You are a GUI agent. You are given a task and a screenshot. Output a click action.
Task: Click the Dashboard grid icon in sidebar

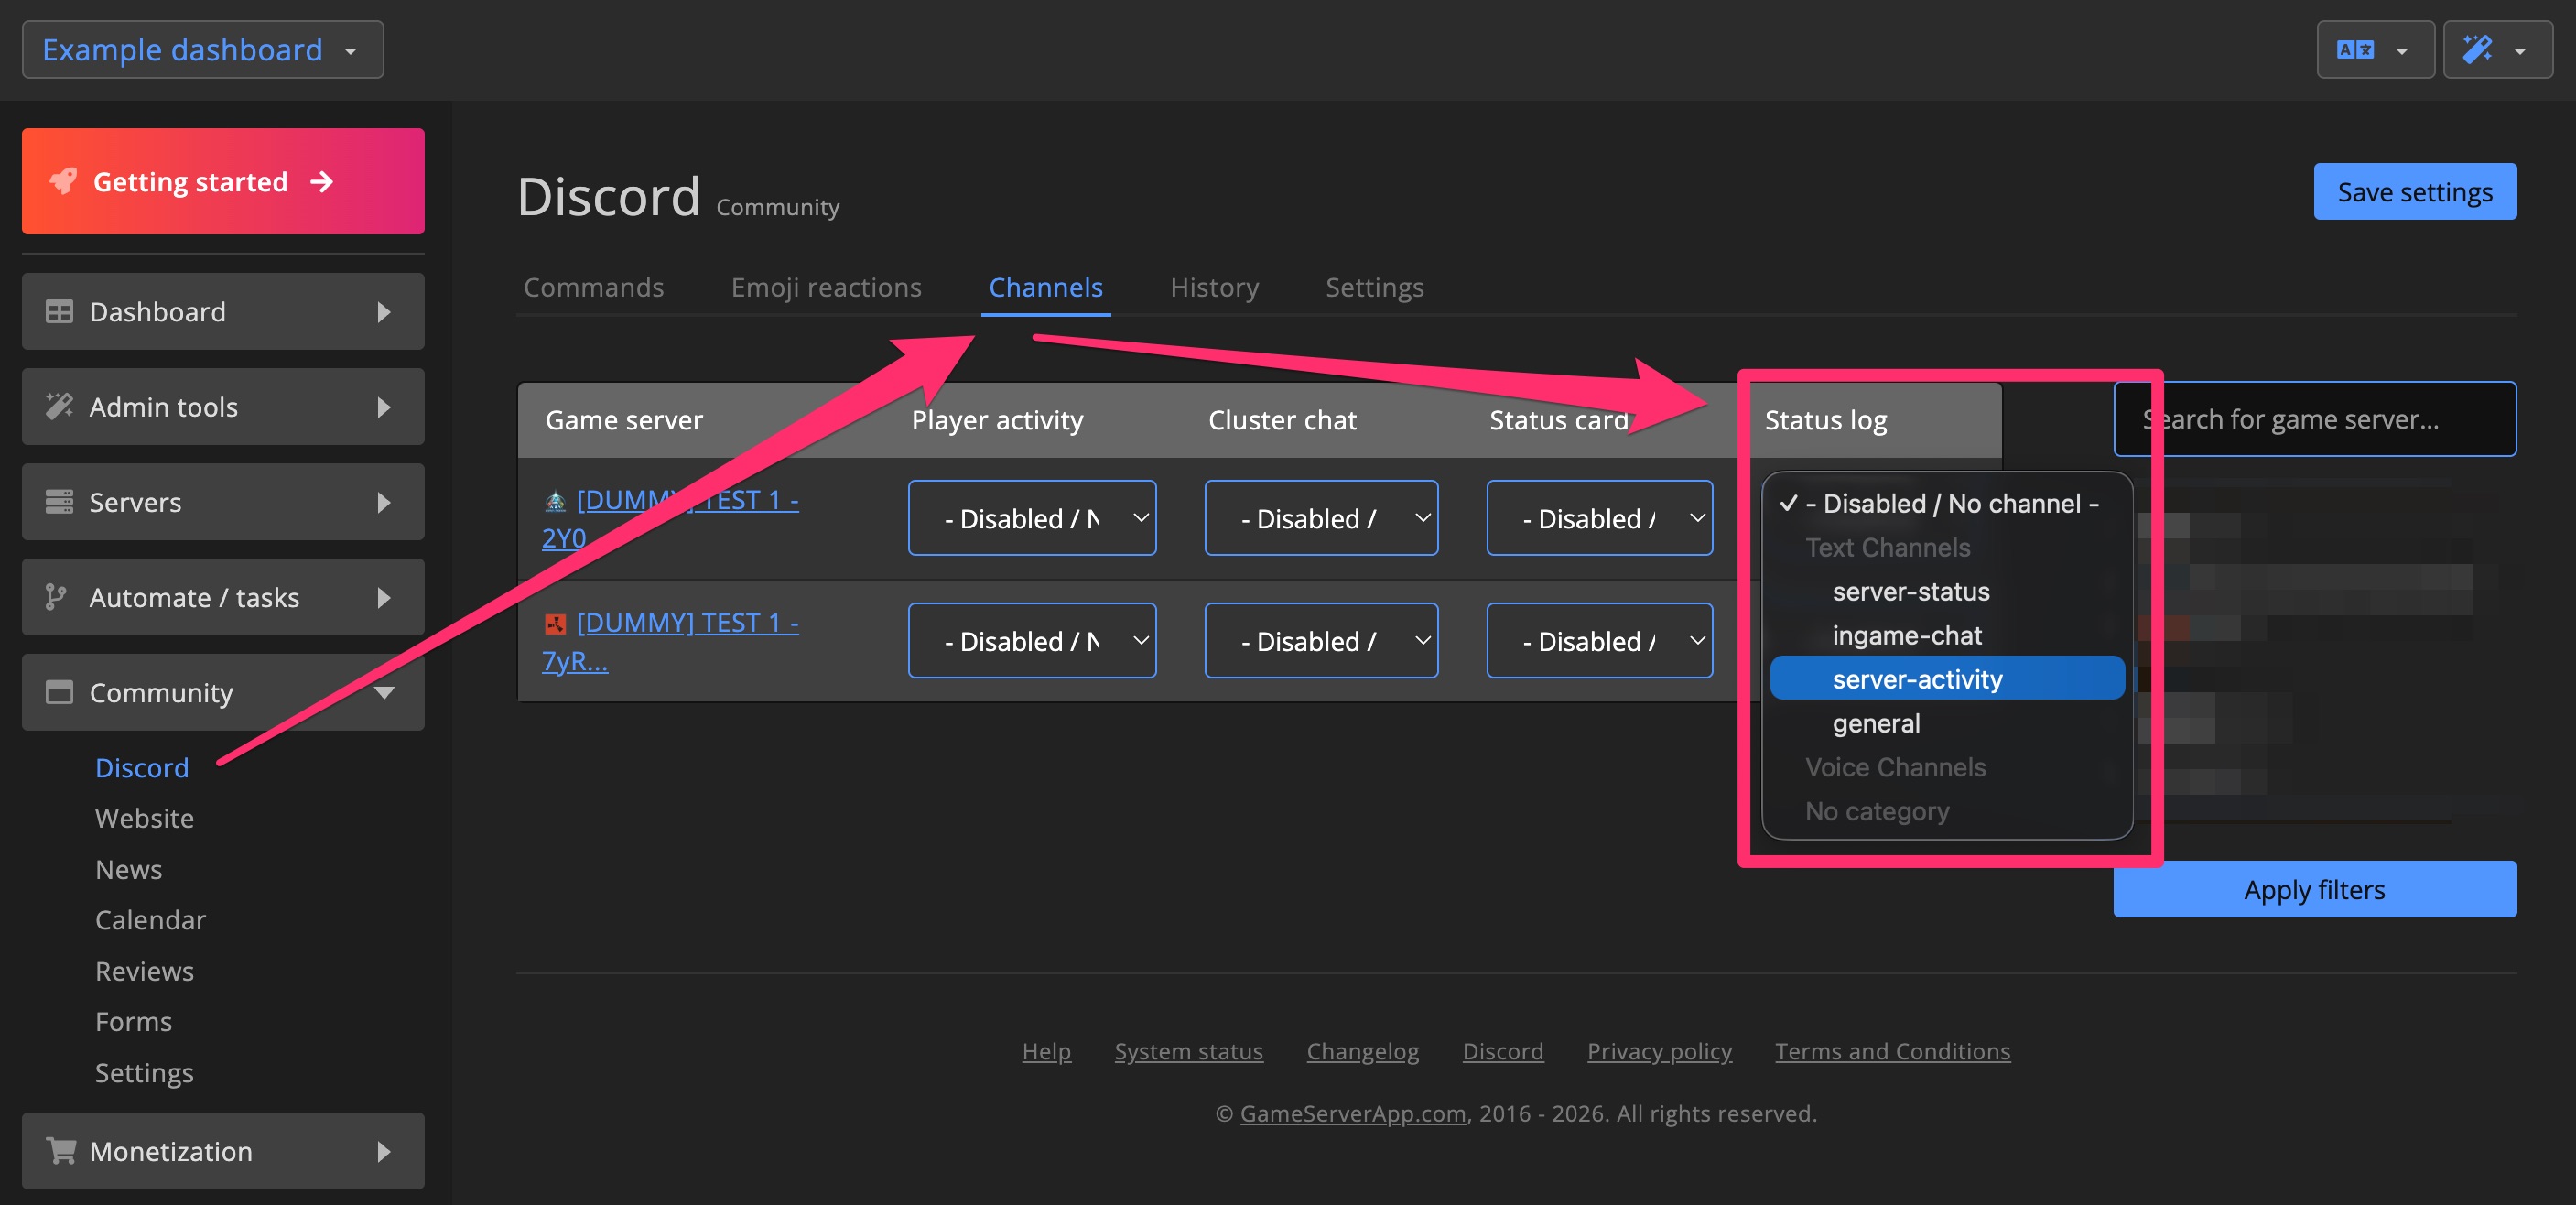[59, 312]
